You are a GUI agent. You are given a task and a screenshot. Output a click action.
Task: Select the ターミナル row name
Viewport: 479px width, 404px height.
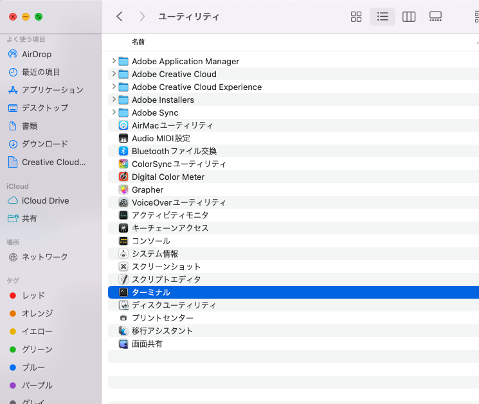[151, 292]
